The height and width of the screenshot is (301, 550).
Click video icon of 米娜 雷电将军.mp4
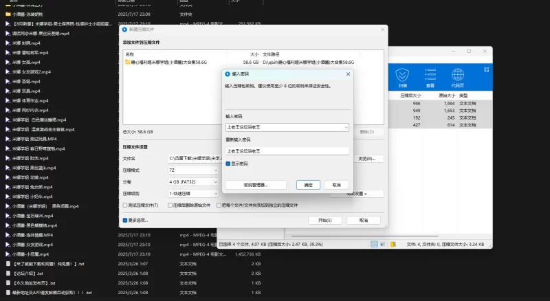8,53
